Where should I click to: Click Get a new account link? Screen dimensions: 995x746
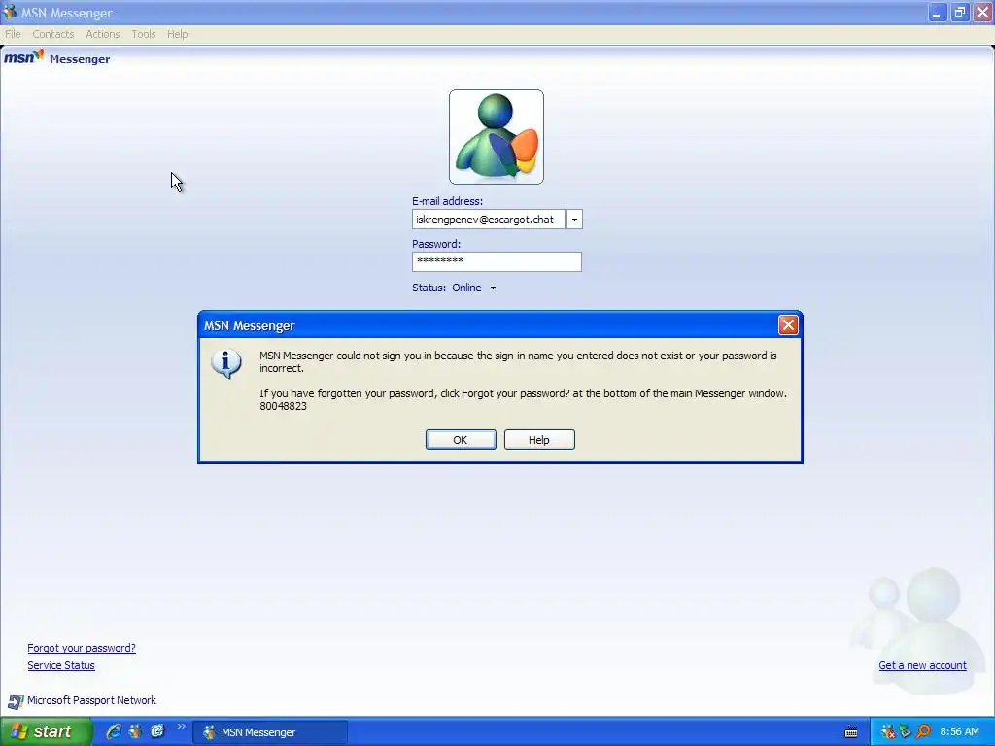pyautogui.click(x=923, y=665)
